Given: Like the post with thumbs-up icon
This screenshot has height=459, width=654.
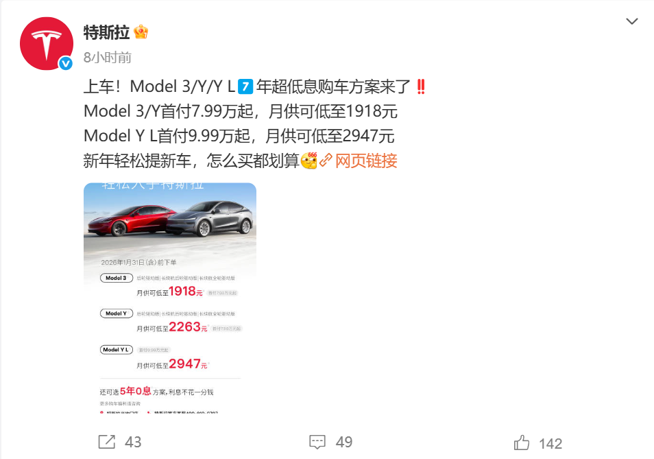Looking at the screenshot, I should click(522, 443).
